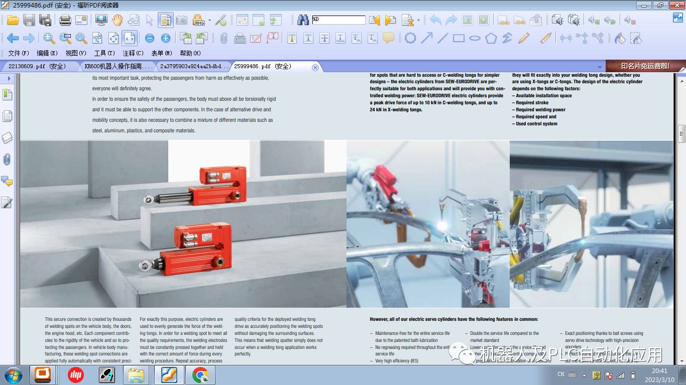Select the Arrow drawing tool
The width and height of the screenshot is (686, 385).
tap(427, 38)
